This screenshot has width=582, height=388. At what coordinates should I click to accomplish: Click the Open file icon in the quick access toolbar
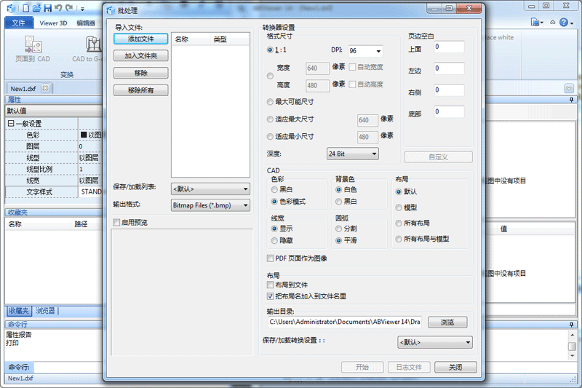click(36, 8)
